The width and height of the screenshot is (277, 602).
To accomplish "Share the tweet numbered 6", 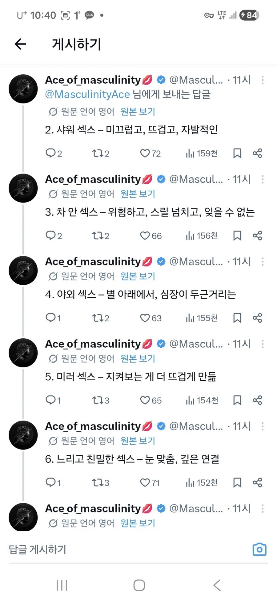I will tap(257, 483).
